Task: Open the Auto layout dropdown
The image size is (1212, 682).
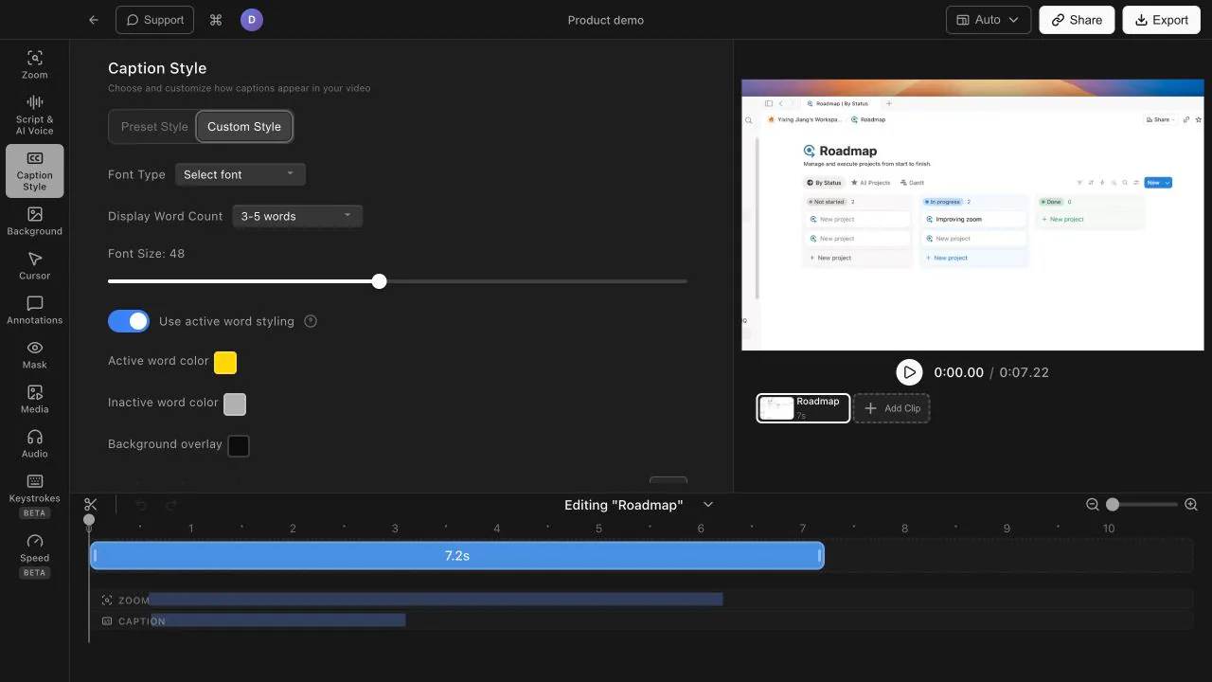Action: (989, 20)
